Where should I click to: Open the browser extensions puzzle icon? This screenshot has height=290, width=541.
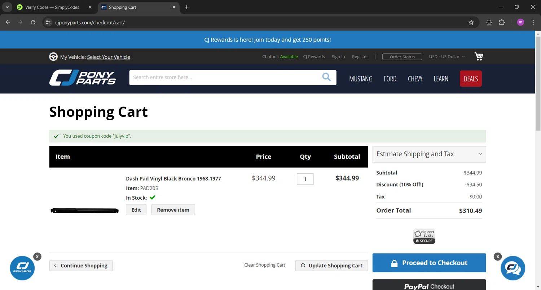coord(502,22)
